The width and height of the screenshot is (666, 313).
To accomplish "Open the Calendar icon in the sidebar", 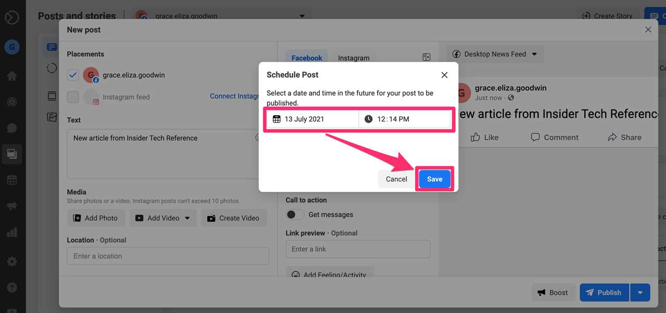I will (12, 180).
